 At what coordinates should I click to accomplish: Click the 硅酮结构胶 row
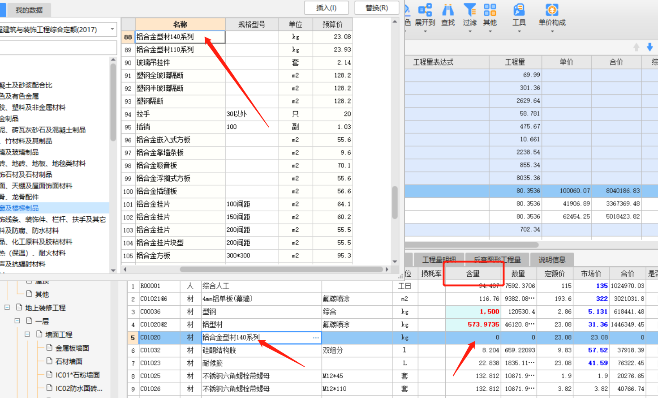392,350
